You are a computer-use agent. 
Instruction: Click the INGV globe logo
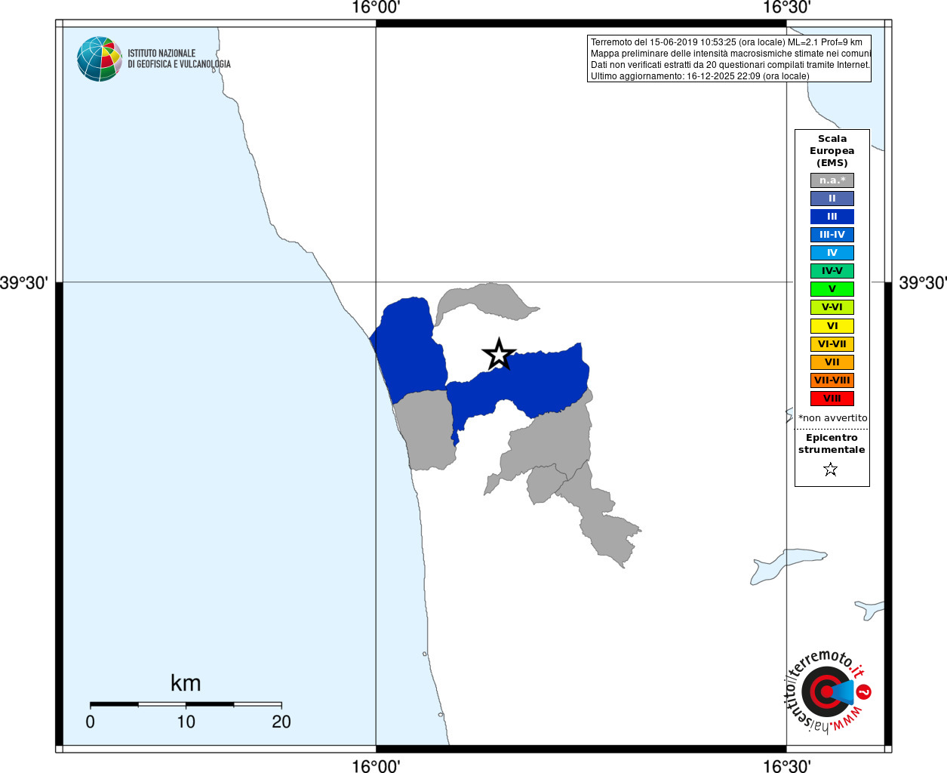click(x=100, y=59)
